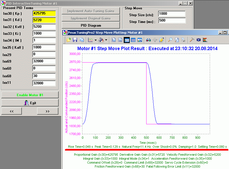Click the paint bucket color icon
229x169 pixels.
[101, 40]
